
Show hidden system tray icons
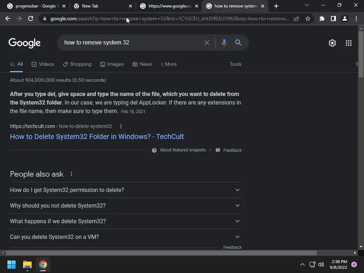pyautogui.click(x=302, y=264)
